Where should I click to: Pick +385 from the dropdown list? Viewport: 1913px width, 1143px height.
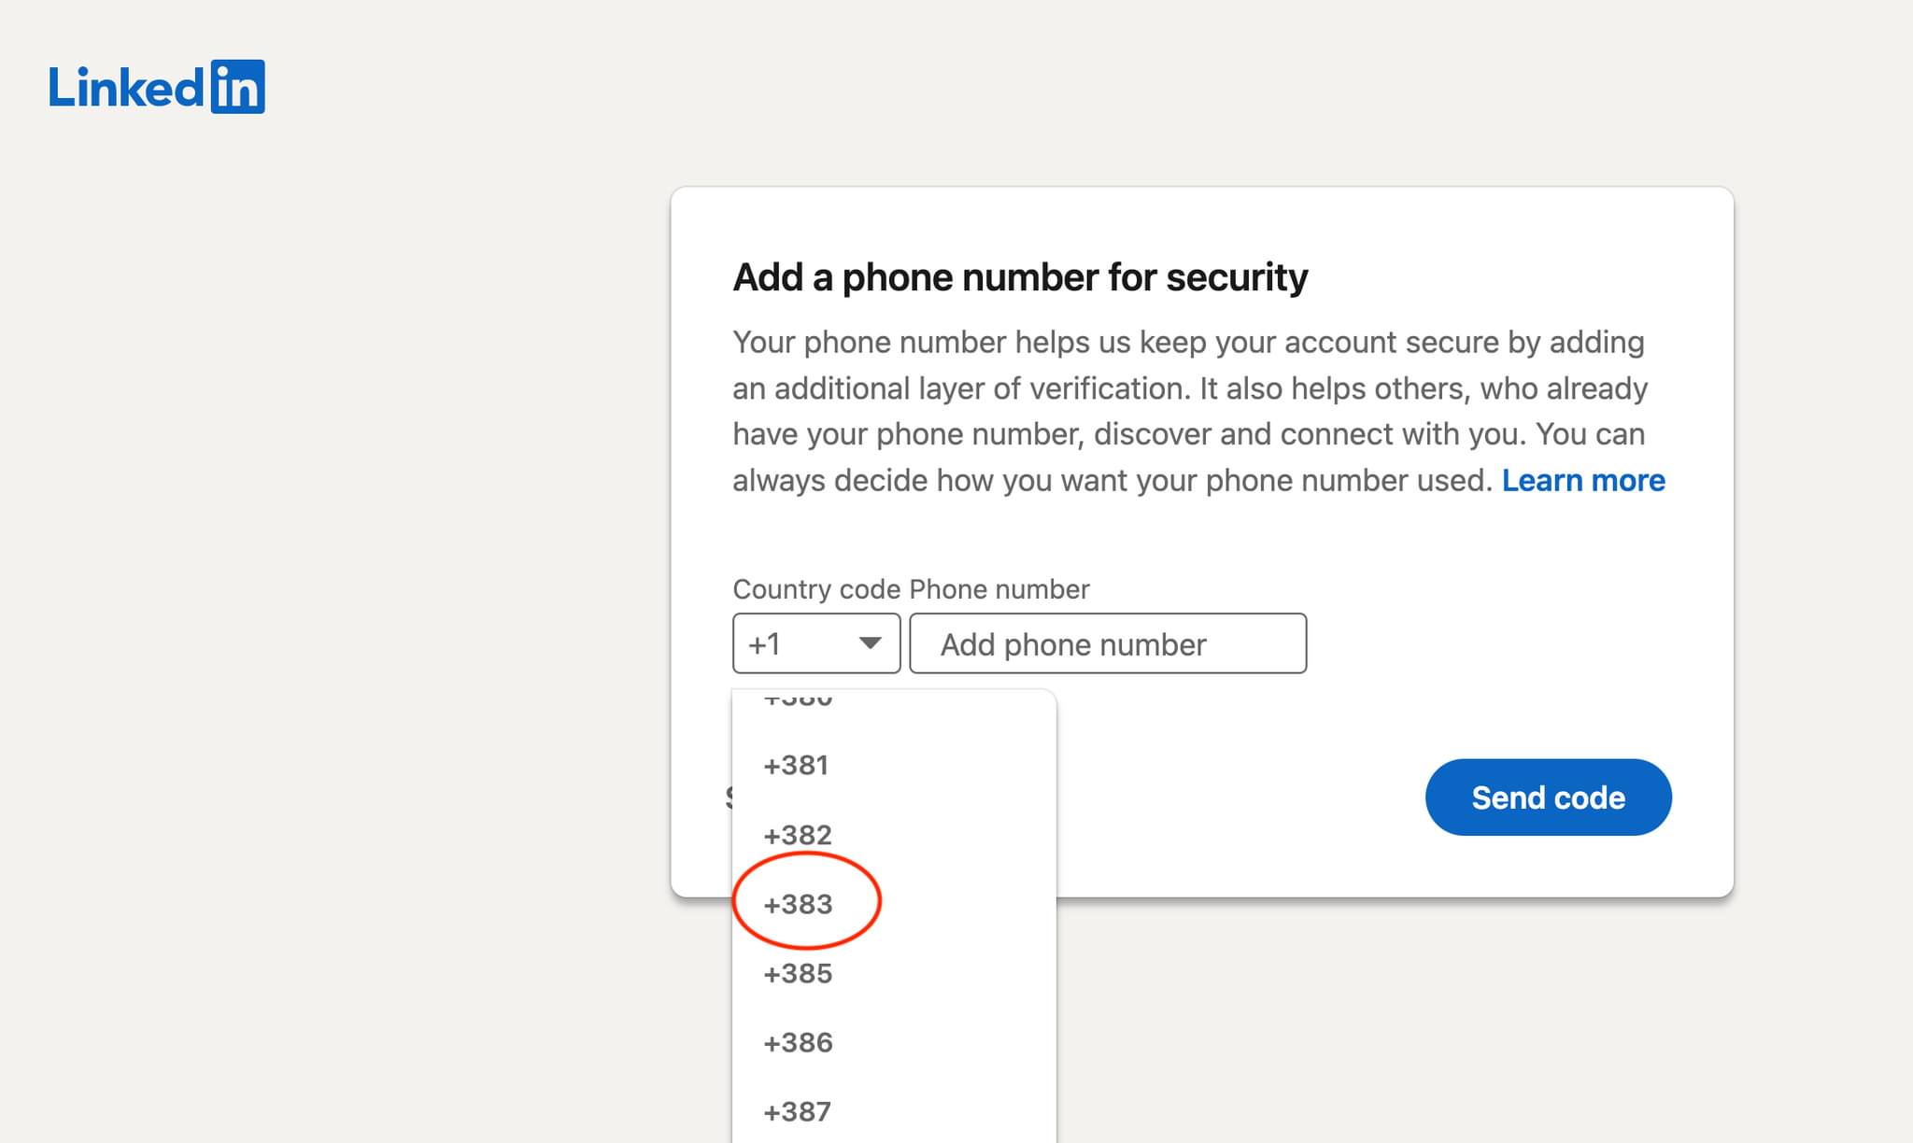click(x=894, y=973)
